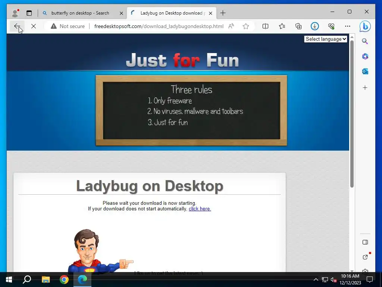Open a new tab with plus button
This screenshot has height=287, width=382.
click(x=223, y=13)
